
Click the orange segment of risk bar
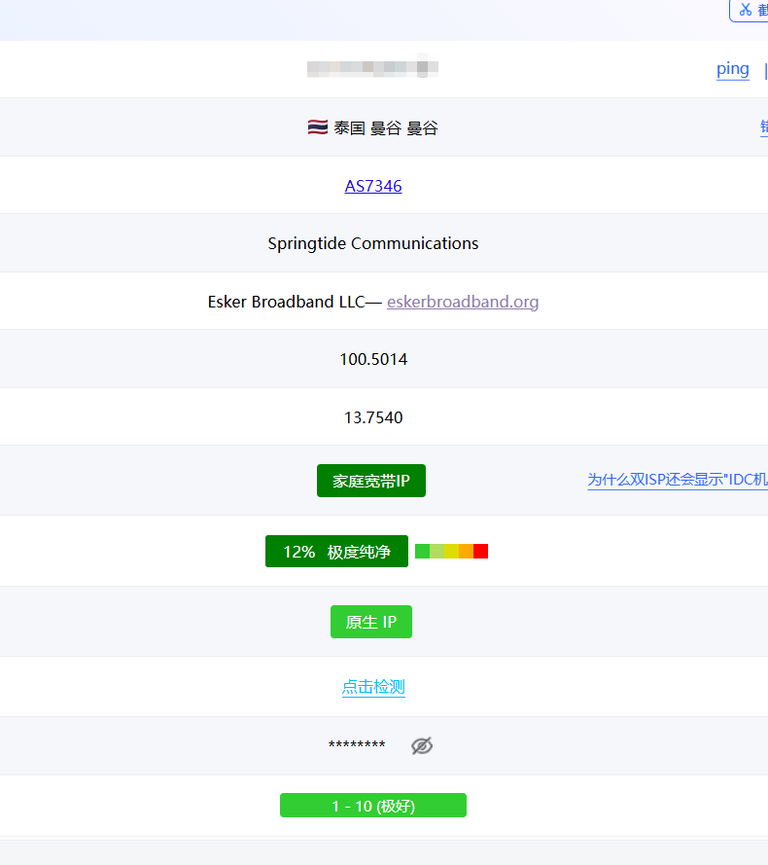(x=466, y=552)
